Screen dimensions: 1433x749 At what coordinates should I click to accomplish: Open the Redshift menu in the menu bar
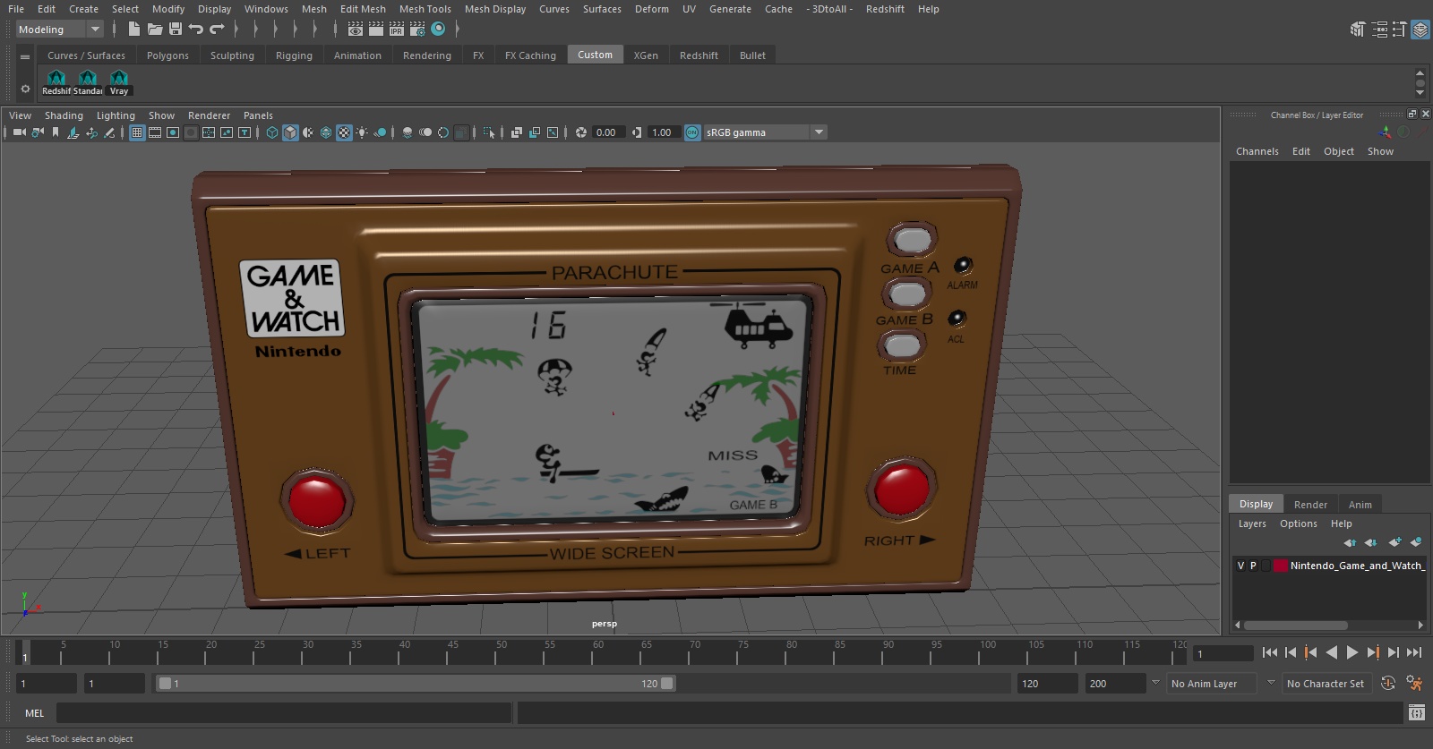[885, 9]
